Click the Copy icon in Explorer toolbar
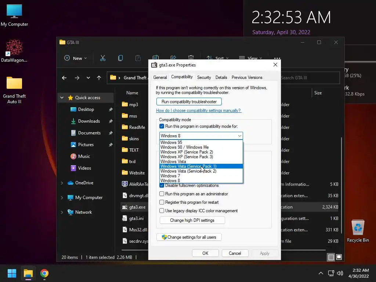This screenshot has height=282, width=376. pyautogui.click(x=120, y=58)
